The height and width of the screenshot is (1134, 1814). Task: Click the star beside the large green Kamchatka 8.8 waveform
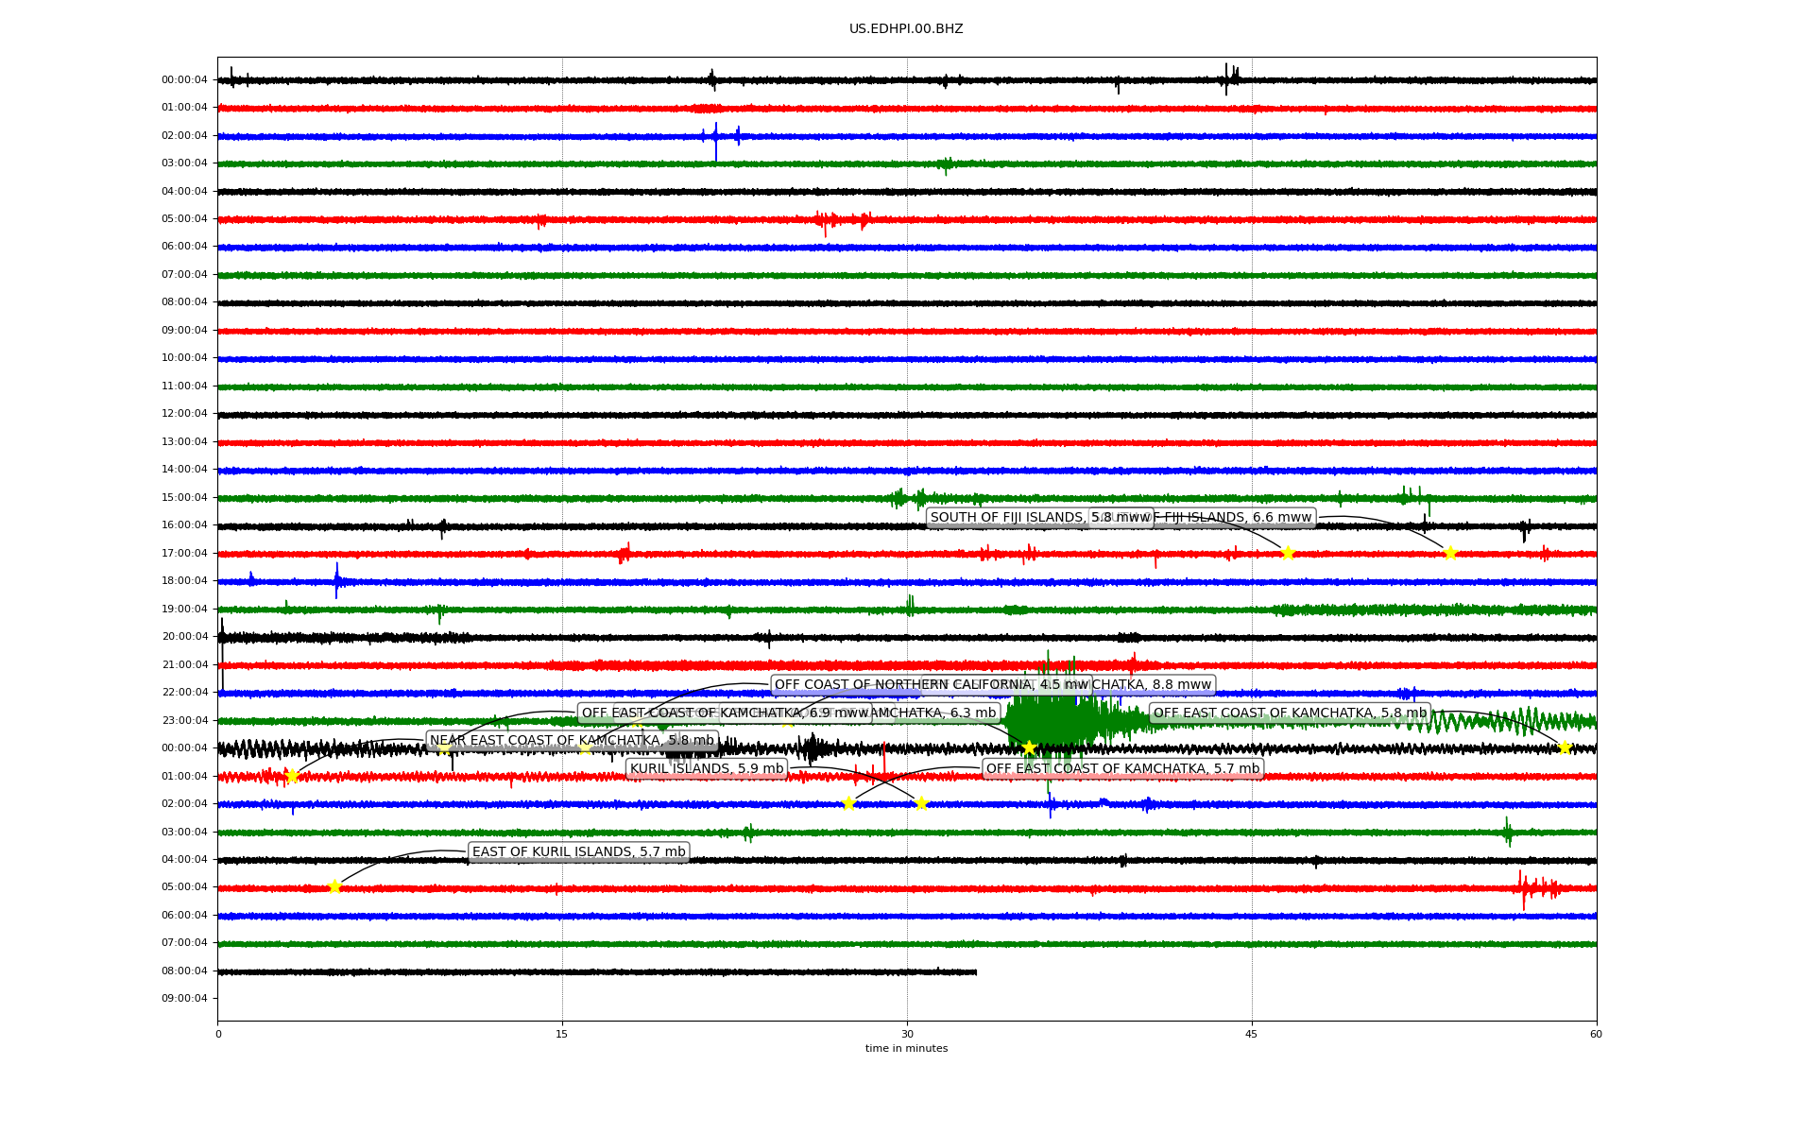pos(1029,747)
